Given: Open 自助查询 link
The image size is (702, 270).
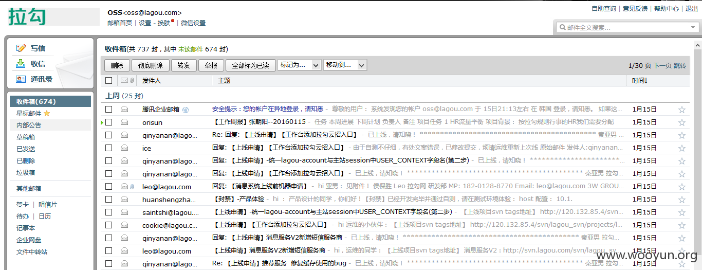Looking at the screenshot, I should tap(604, 8).
